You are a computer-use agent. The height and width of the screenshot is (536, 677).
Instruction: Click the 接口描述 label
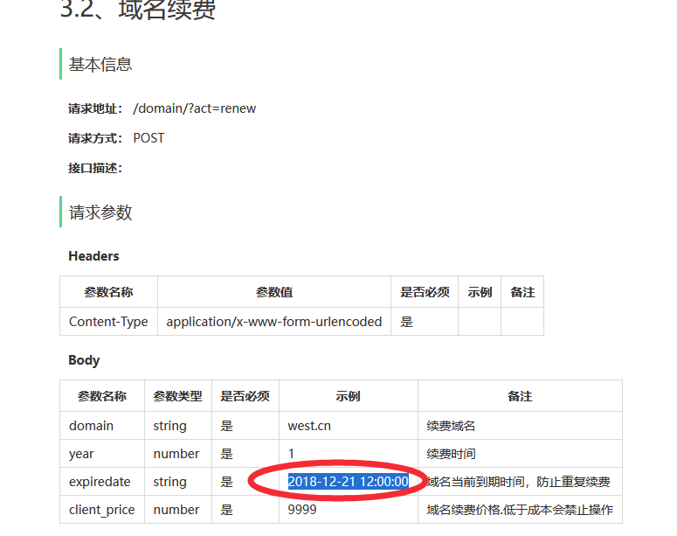tap(95, 168)
